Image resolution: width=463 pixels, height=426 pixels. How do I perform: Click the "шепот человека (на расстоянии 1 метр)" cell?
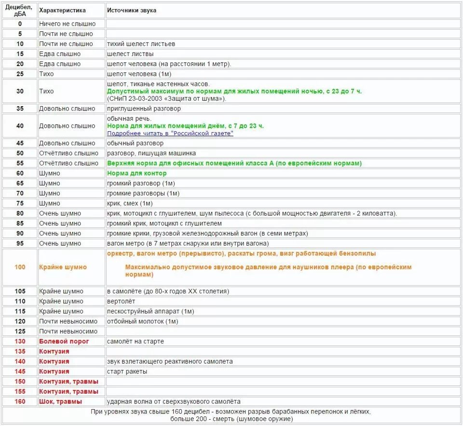click(x=283, y=64)
